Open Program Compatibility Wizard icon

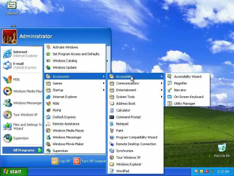(112, 137)
